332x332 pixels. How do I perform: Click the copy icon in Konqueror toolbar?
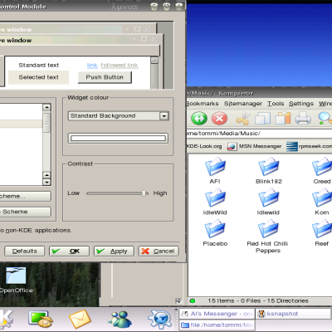coord(262,119)
